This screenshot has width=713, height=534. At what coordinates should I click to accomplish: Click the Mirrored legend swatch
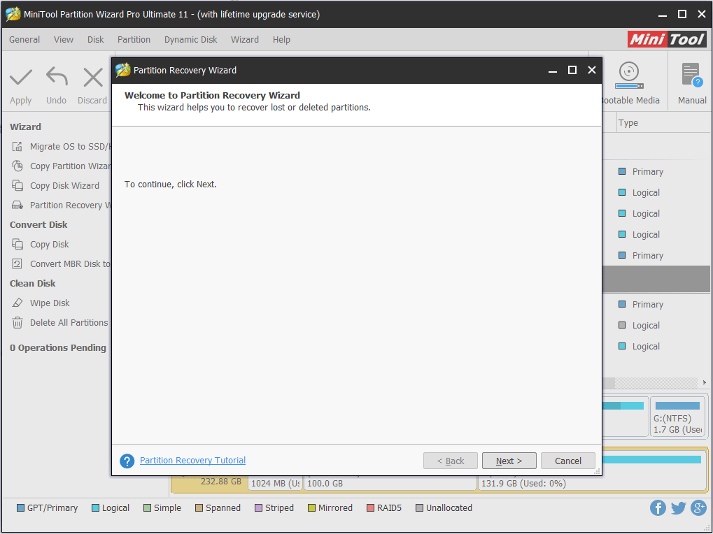tap(311, 507)
